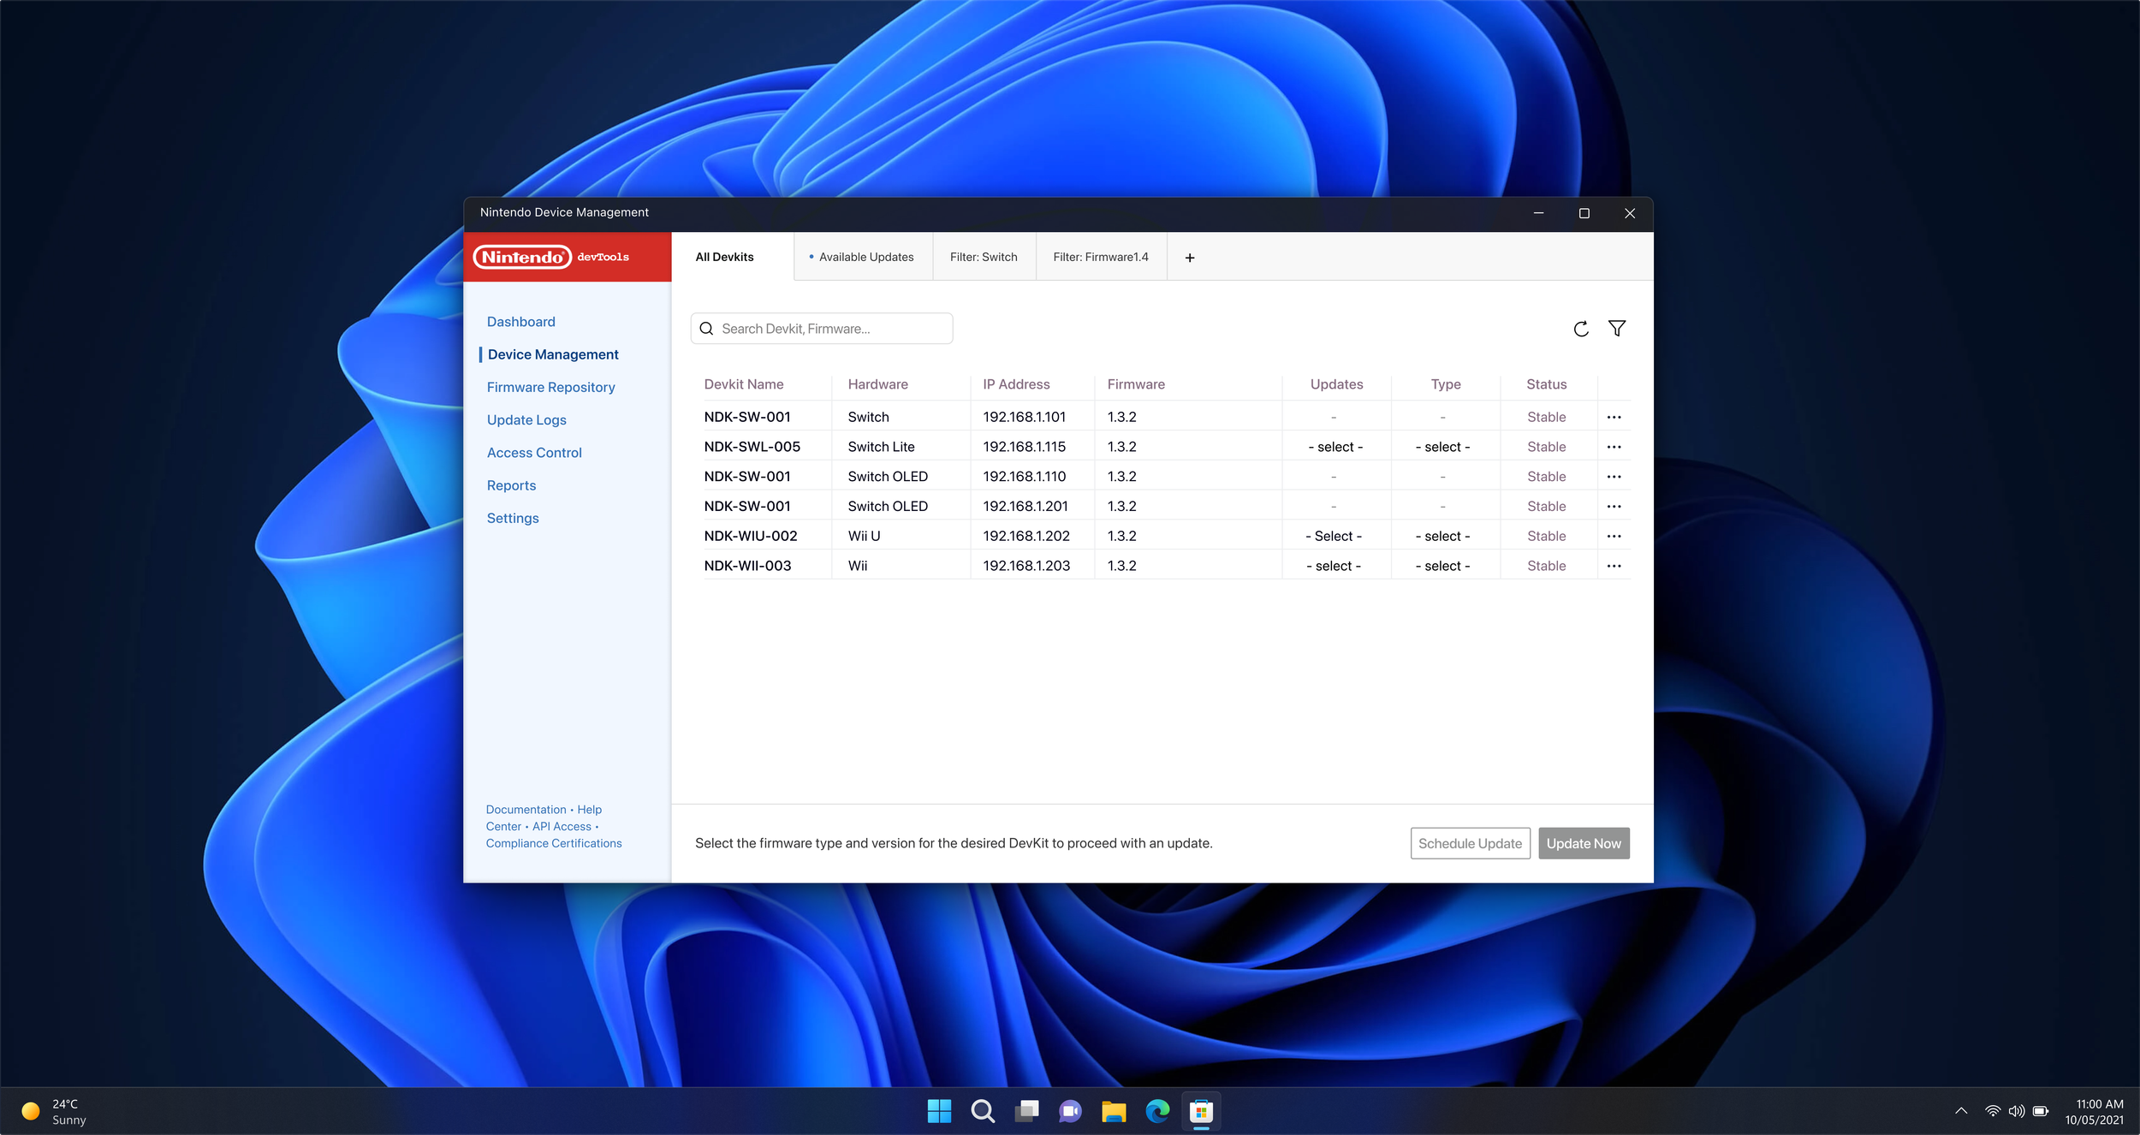Open Task View on taskbar

(x=1026, y=1111)
